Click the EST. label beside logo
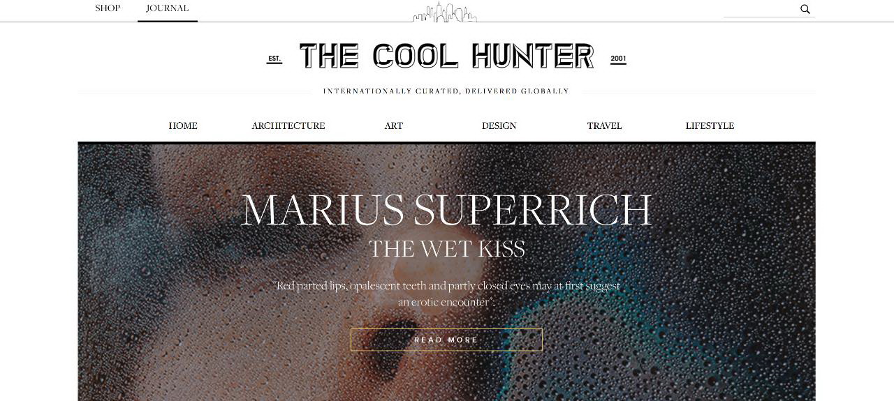The image size is (894, 401). pos(274,59)
